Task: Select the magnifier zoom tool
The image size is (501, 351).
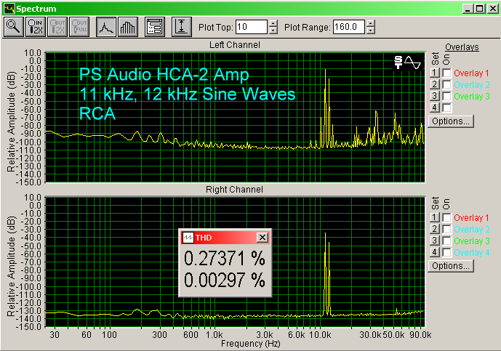Action: click(x=14, y=27)
